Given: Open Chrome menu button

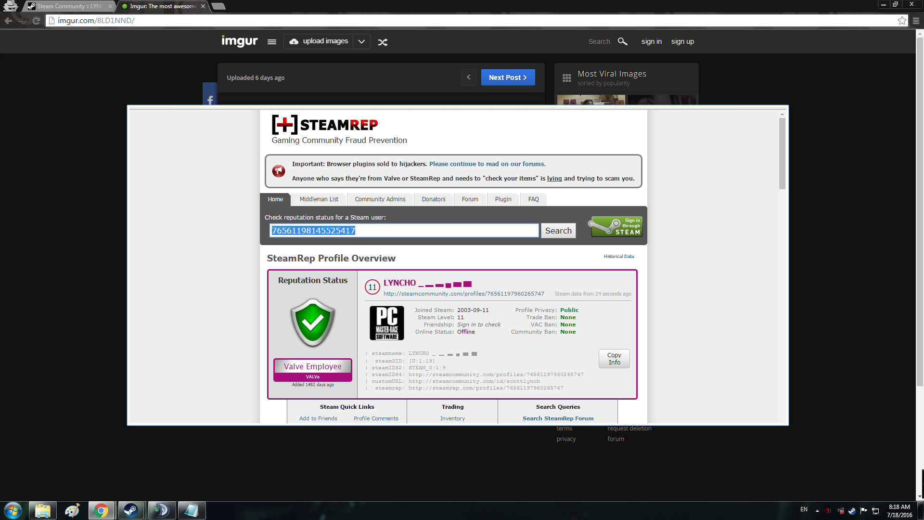Looking at the screenshot, I should 916,21.
